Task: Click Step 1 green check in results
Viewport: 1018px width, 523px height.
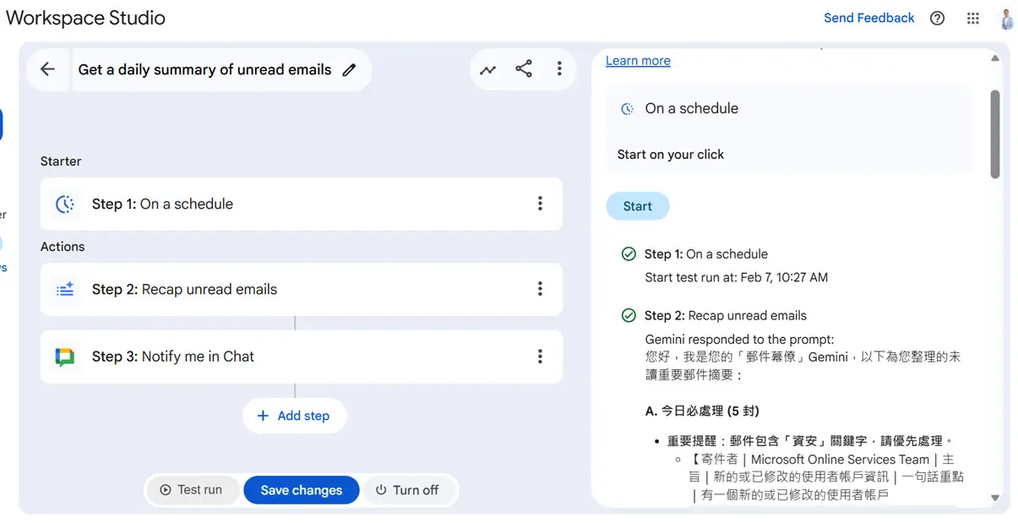Action: click(x=629, y=253)
